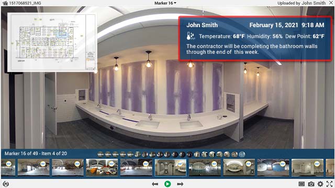Select the tenth round item thumbnail
This screenshot has height=188, width=335.
pos(167,154)
